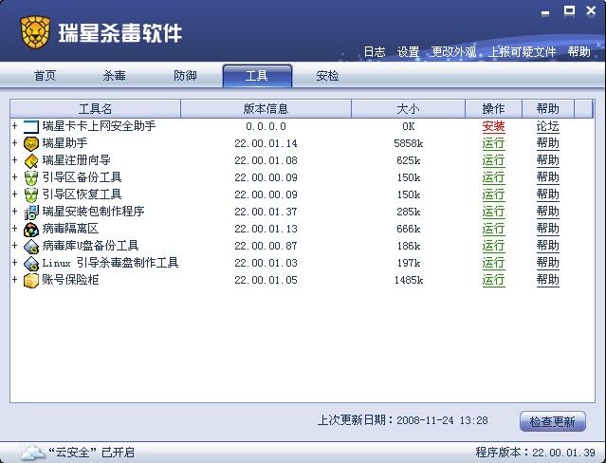The width and height of the screenshot is (606, 463).
Task: Open 帮助 link for 病毒隔离区
Action: click(547, 229)
